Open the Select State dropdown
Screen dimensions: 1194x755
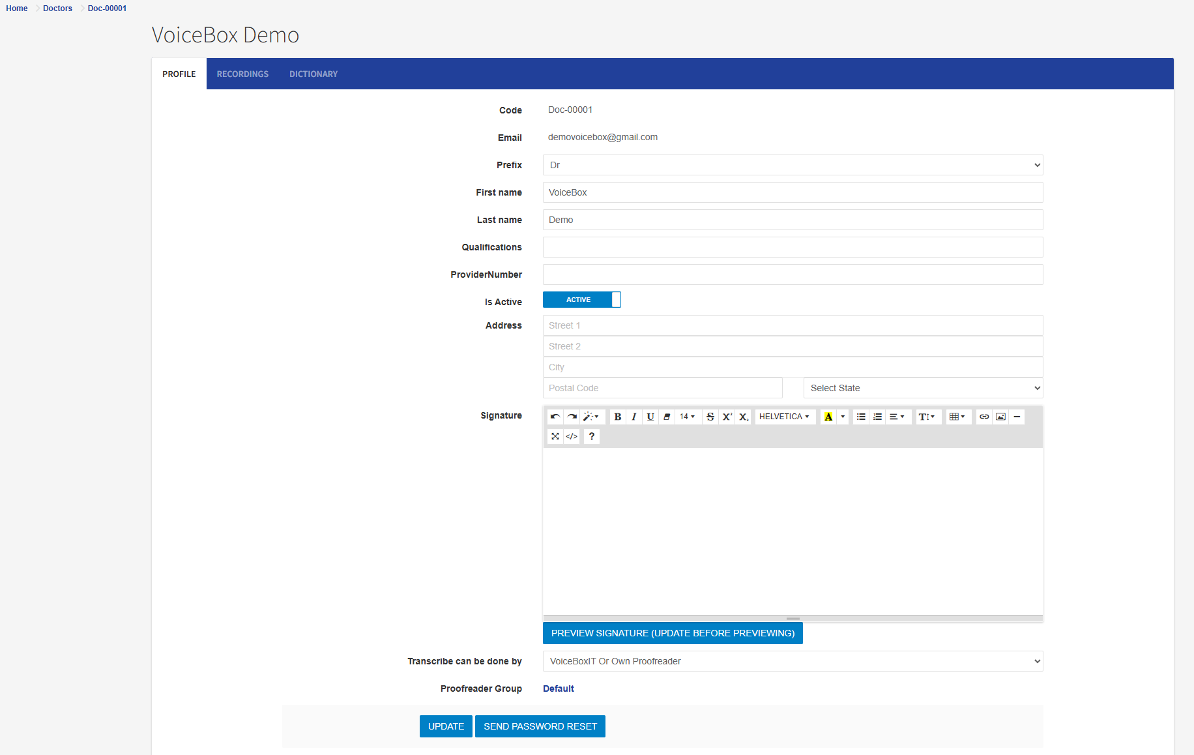(923, 388)
